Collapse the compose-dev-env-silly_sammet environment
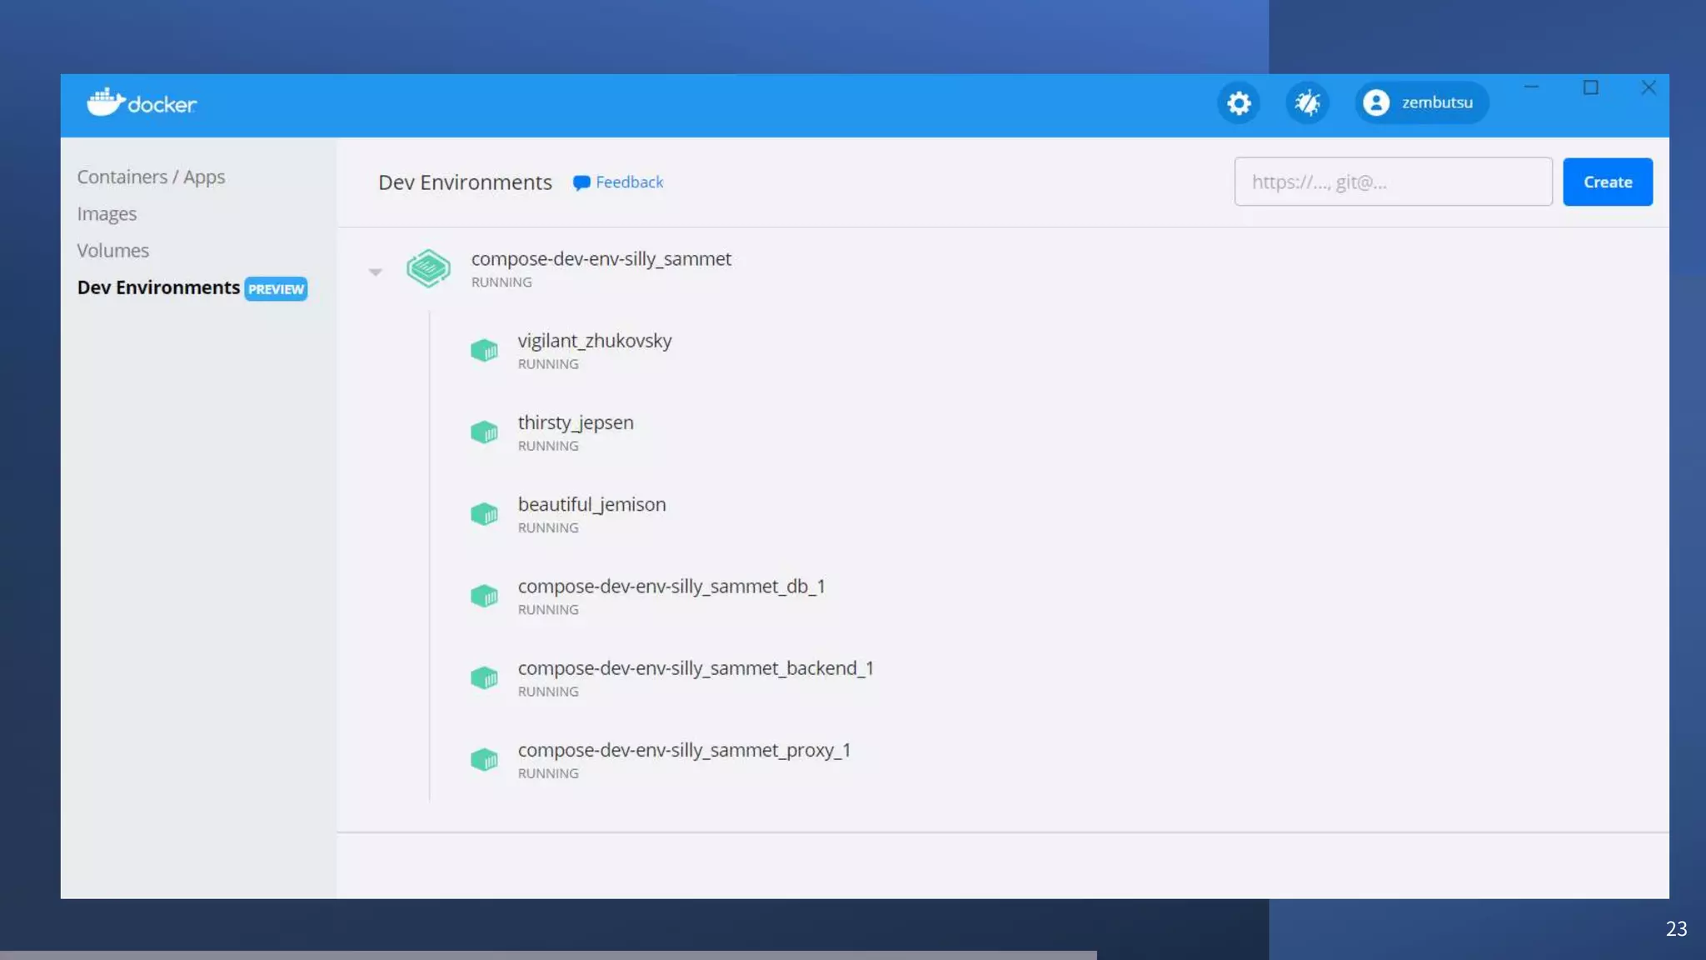 coord(376,272)
